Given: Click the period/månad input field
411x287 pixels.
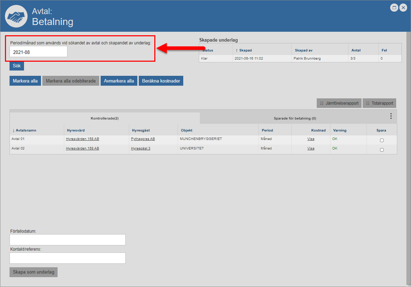Looking at the screenshot, I should 38,52.
